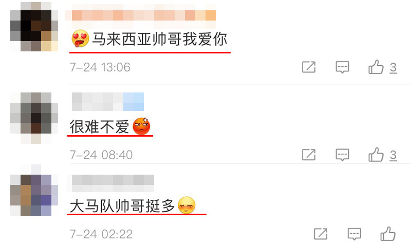Open the second commenter's avatar
The width and height of the screenshot is (411, 244).
[x=34, y=118]
